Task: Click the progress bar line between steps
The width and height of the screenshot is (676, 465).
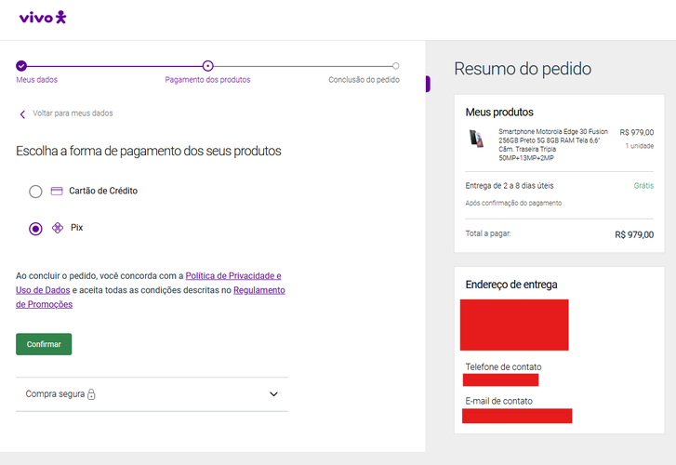Action: 114,66
